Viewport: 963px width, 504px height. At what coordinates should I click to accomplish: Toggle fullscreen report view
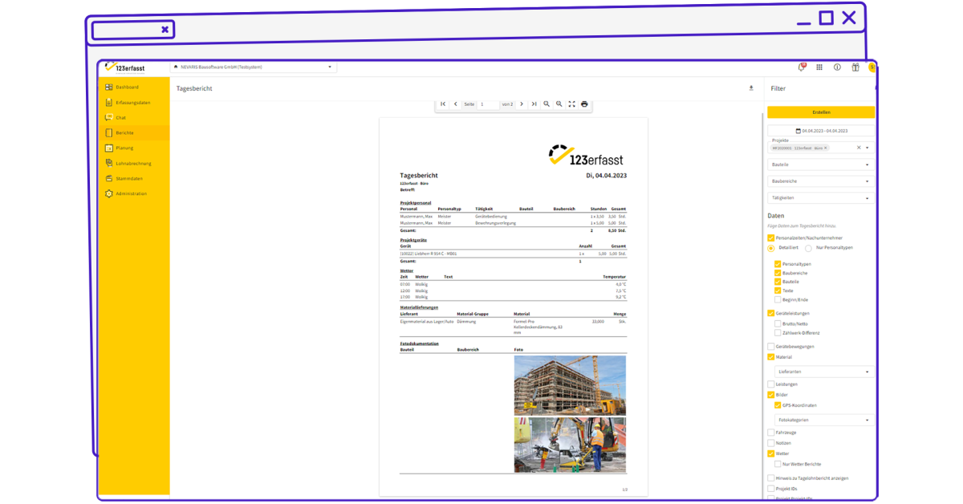coord(571,104)
